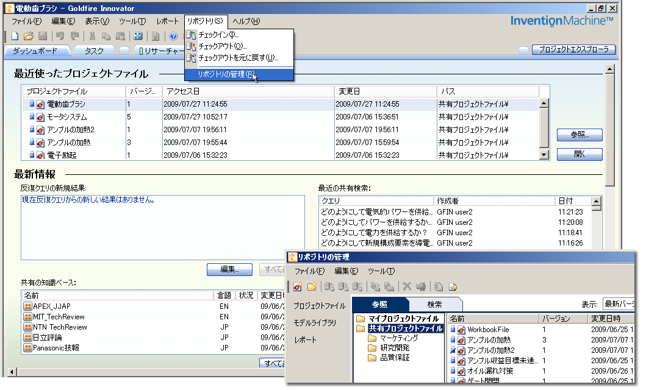Click the lock icon beside 電子励起 project

click(32, 155)
